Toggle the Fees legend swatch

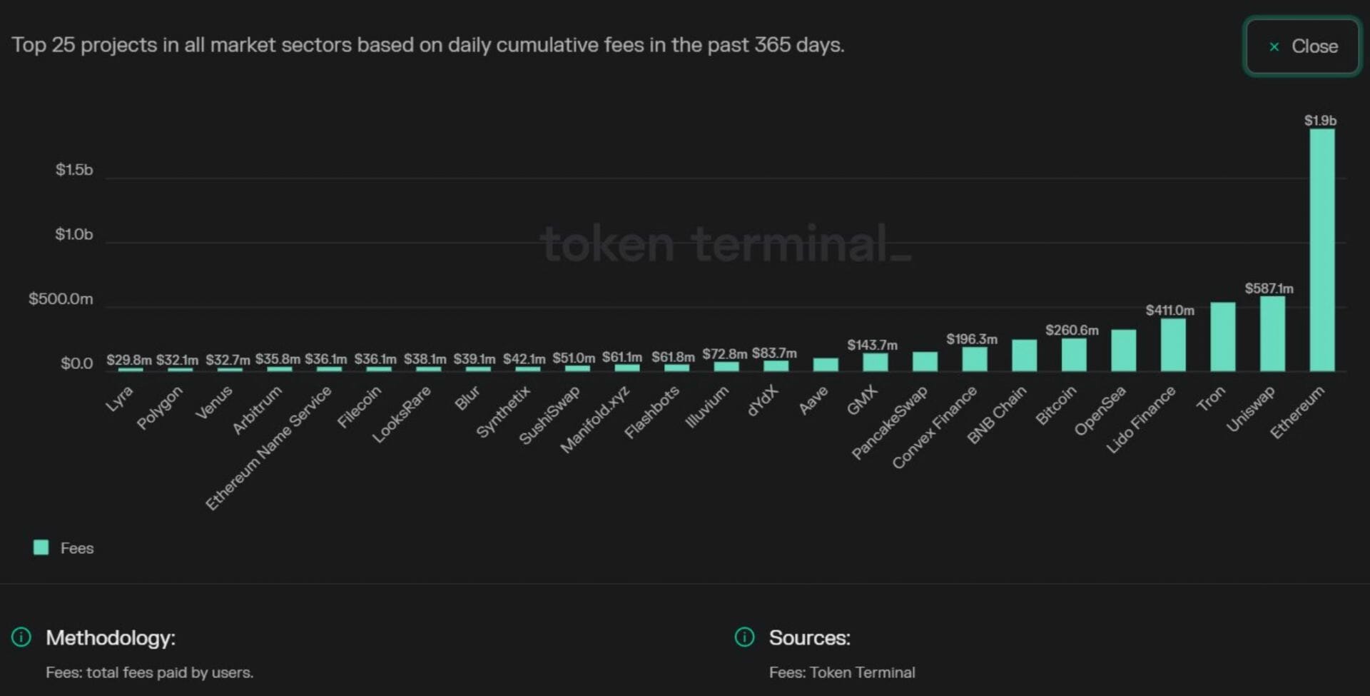tap(41, 548)
